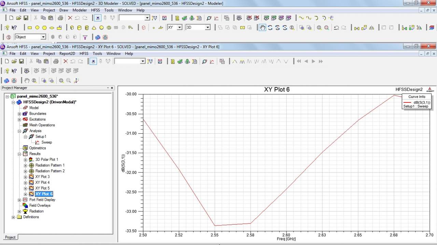Click the Show/Hide eye icon in Modeler toolbar
The width and height of the screenshot is (437, 245).
239,18
